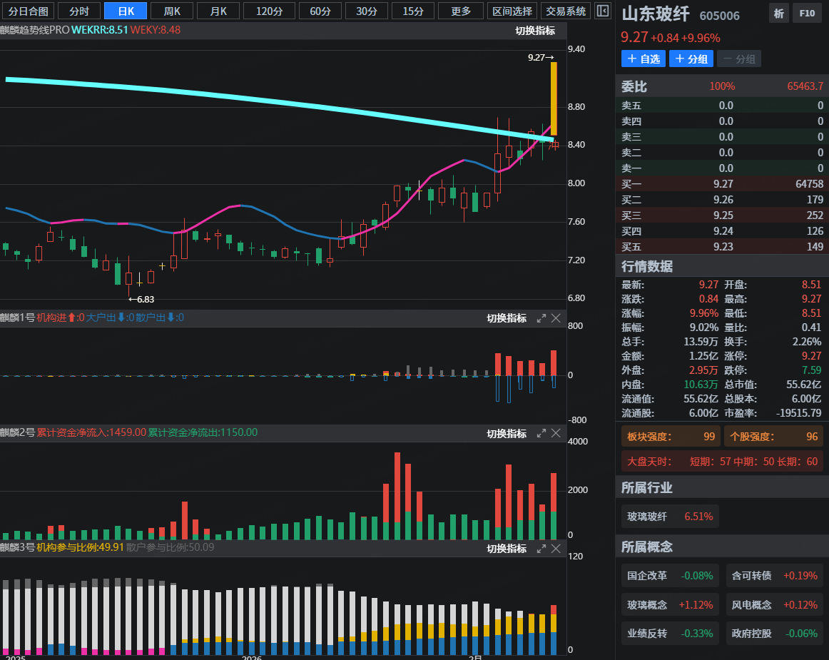
Task: Switch to the 分时 intraday tab
Action: coord(79,11)
